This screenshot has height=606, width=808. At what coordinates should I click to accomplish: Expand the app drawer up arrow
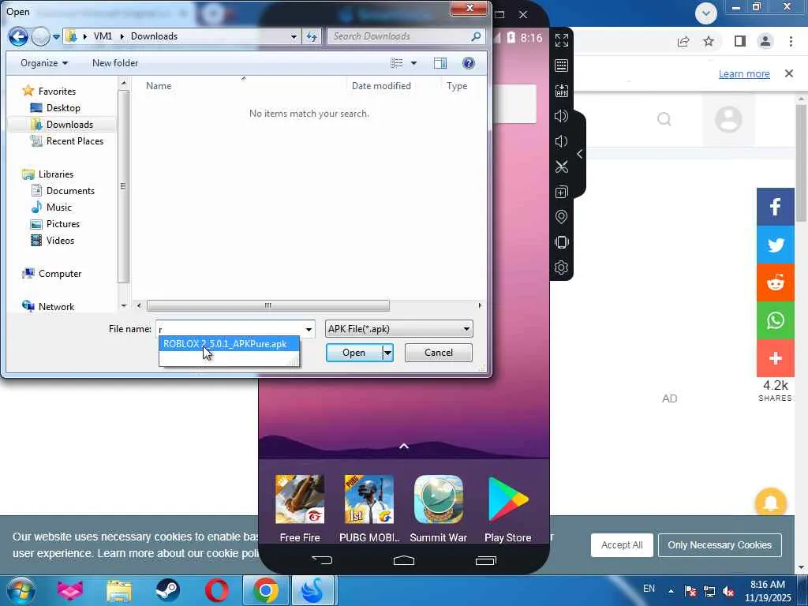point(404,447)
